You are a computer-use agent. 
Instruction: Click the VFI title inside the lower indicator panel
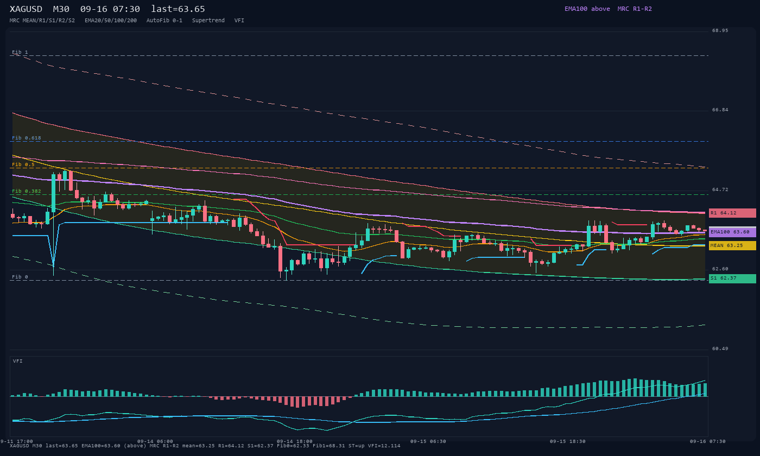18,361
